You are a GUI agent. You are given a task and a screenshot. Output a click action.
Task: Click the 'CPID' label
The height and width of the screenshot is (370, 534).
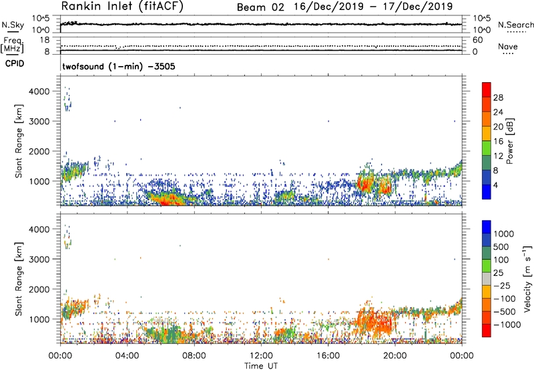tap(15, 63)
